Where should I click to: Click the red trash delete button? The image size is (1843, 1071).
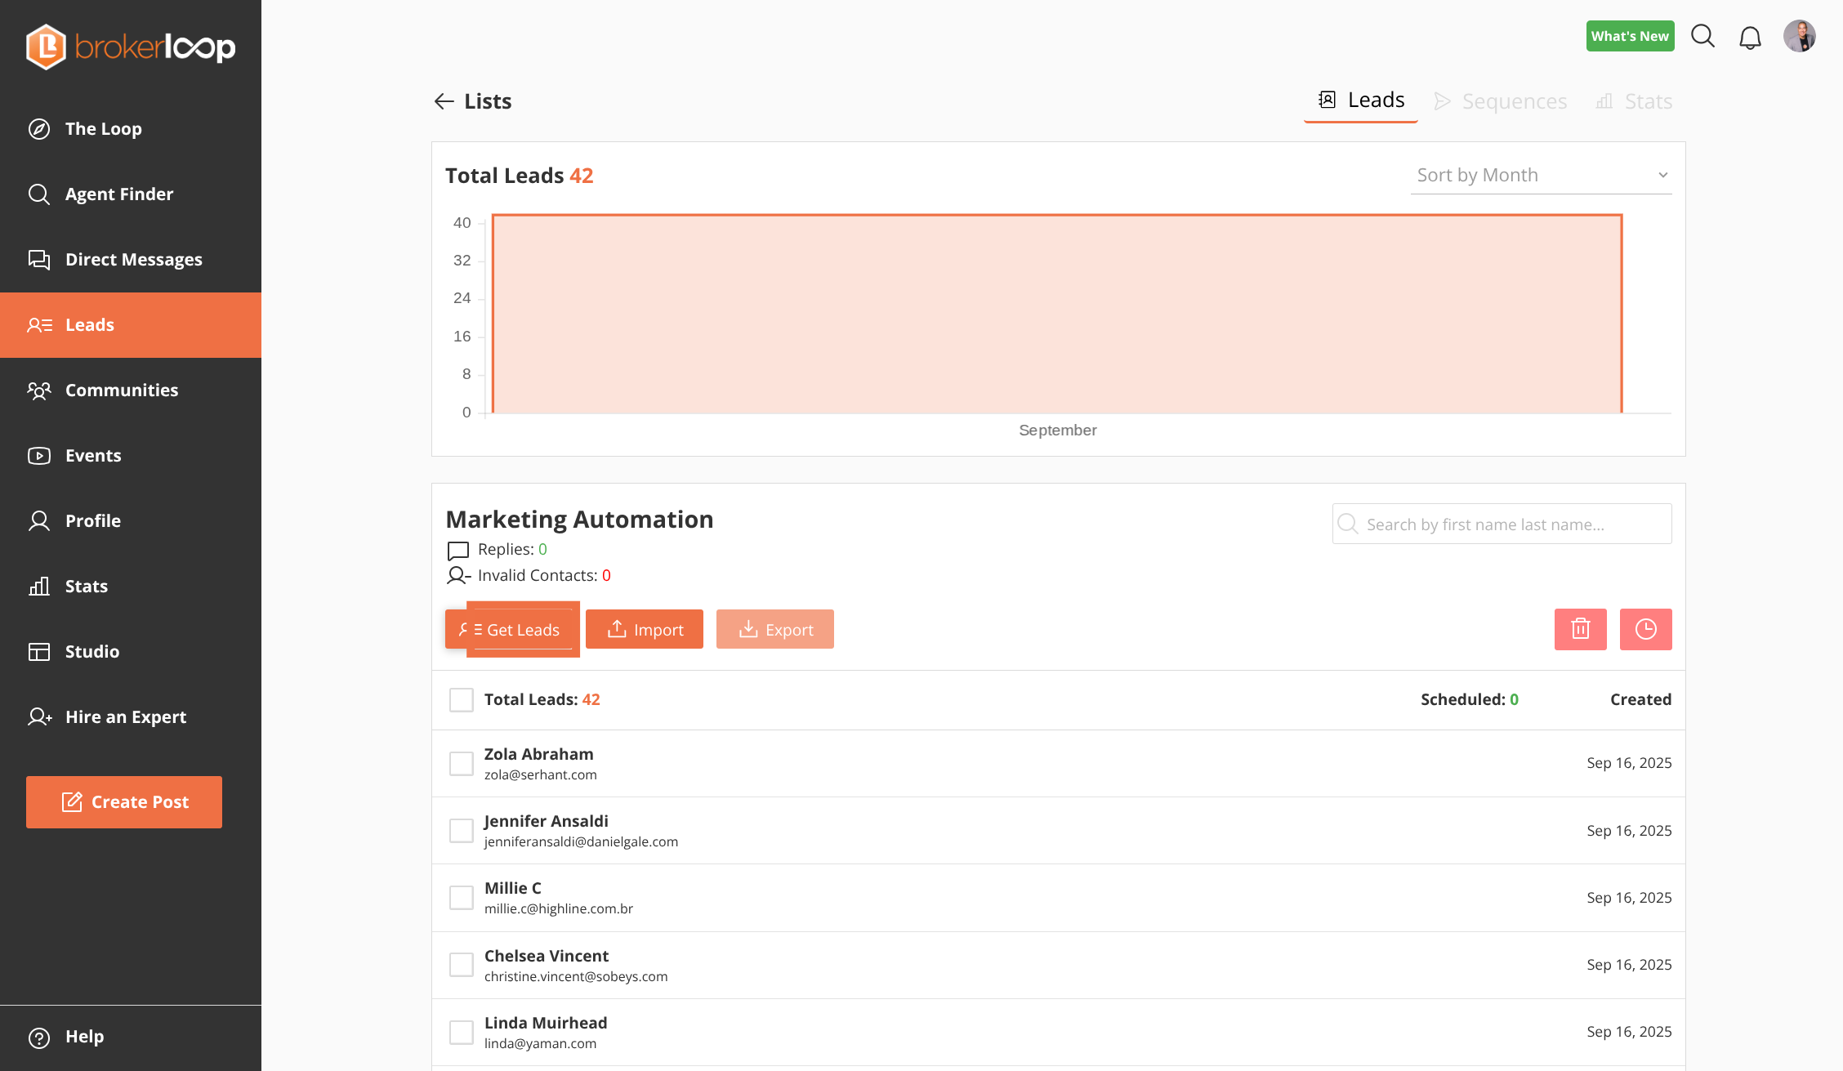tap(1580, 629)
